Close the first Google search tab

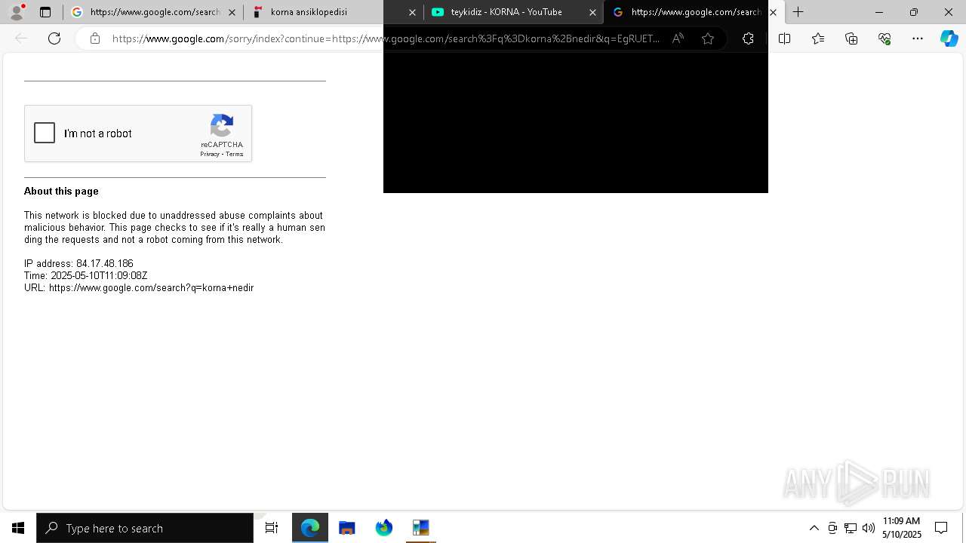[232, 12]
